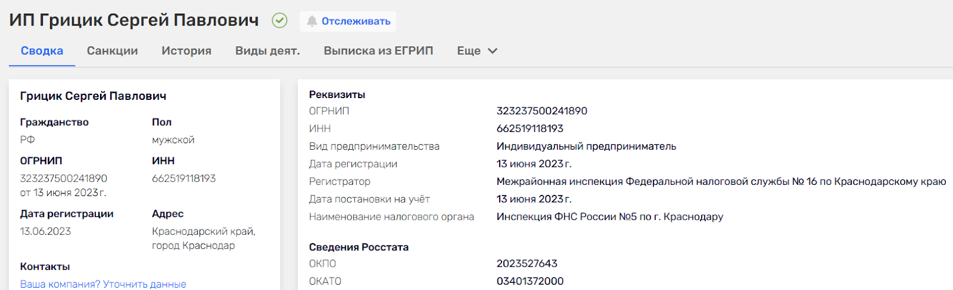Open the Выписка из ЕГРИП tab
This screenshot has height=290, width=953.
(378, 51)
